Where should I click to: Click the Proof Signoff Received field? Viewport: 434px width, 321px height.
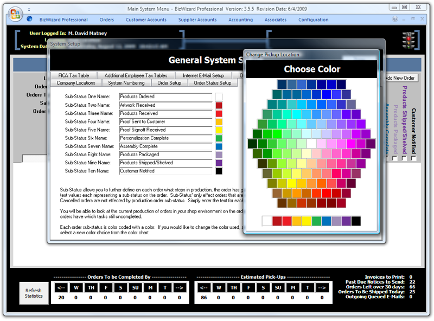[x=165, y=130]
